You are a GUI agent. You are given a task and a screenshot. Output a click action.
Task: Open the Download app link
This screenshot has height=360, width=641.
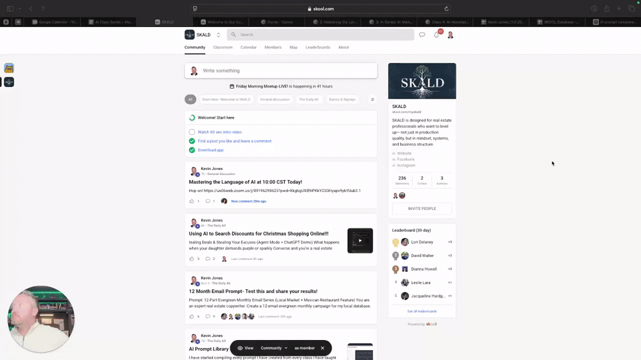coord(210,150)
